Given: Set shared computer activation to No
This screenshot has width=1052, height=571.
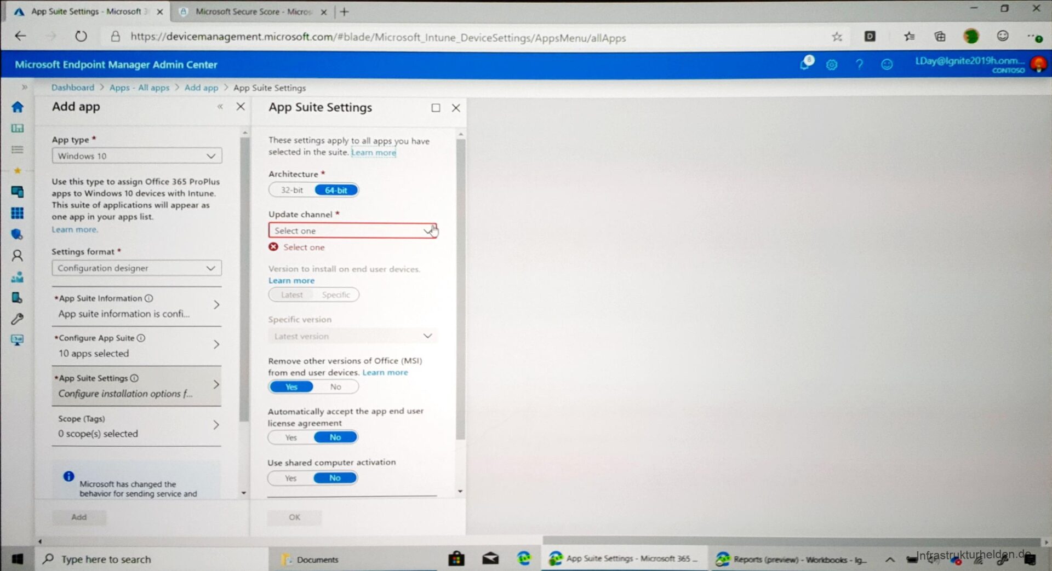Looking at the screenshot, I should point(335,478).
